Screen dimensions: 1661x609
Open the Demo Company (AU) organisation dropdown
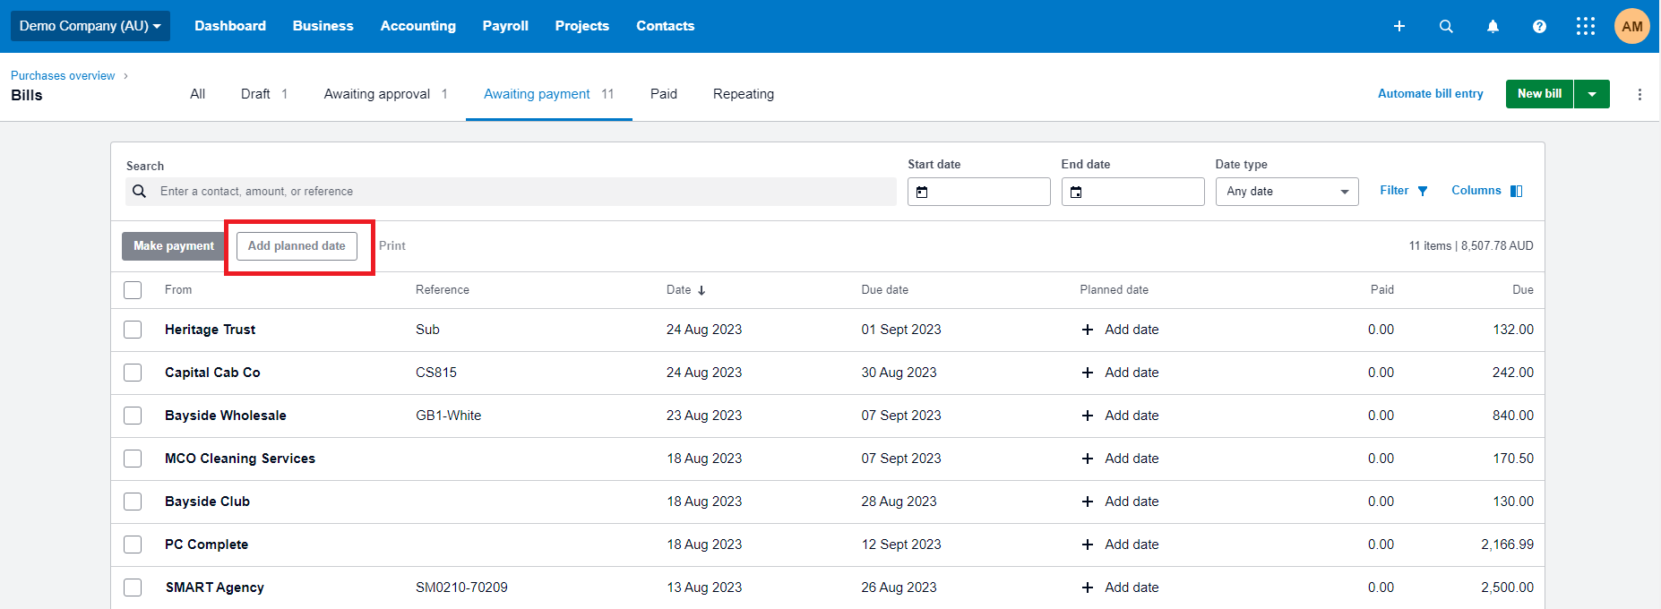(x=90, y=26)
